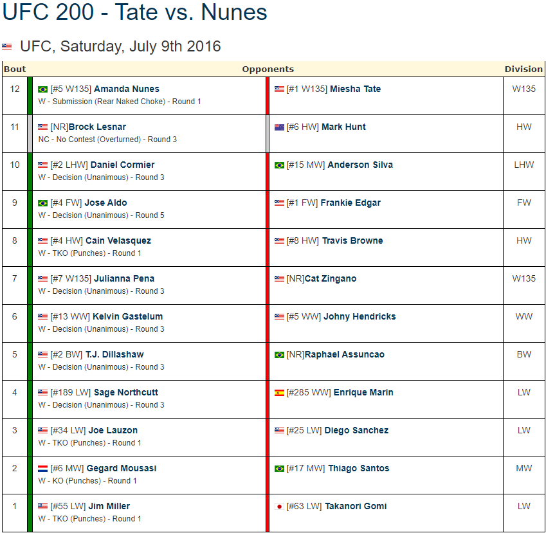The image size is (546, 533).
Task: Select the Daniel Cormier name link
Action: [123, 165]
